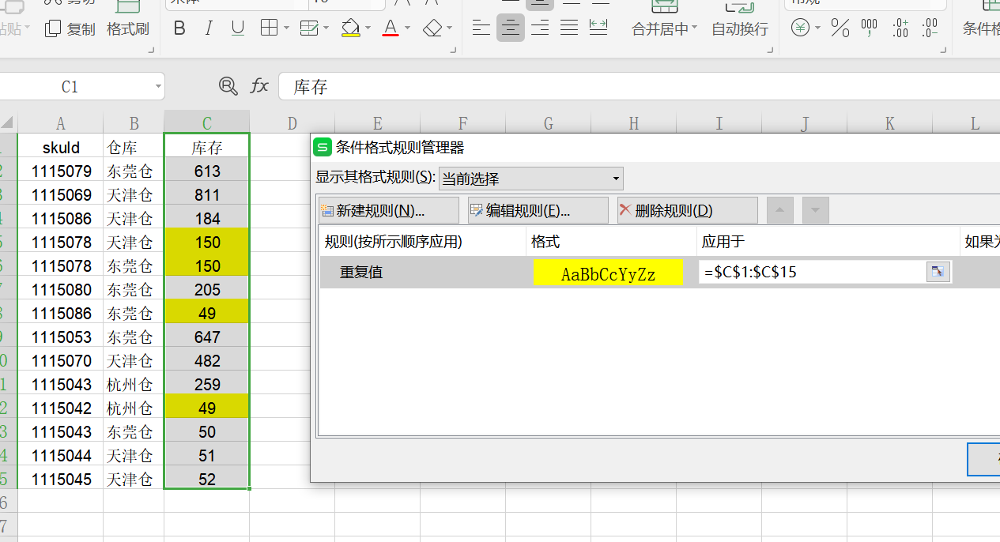
Task: Click the eraser clear-format icon
Action: pyautogui.click(x=432, y=29)
